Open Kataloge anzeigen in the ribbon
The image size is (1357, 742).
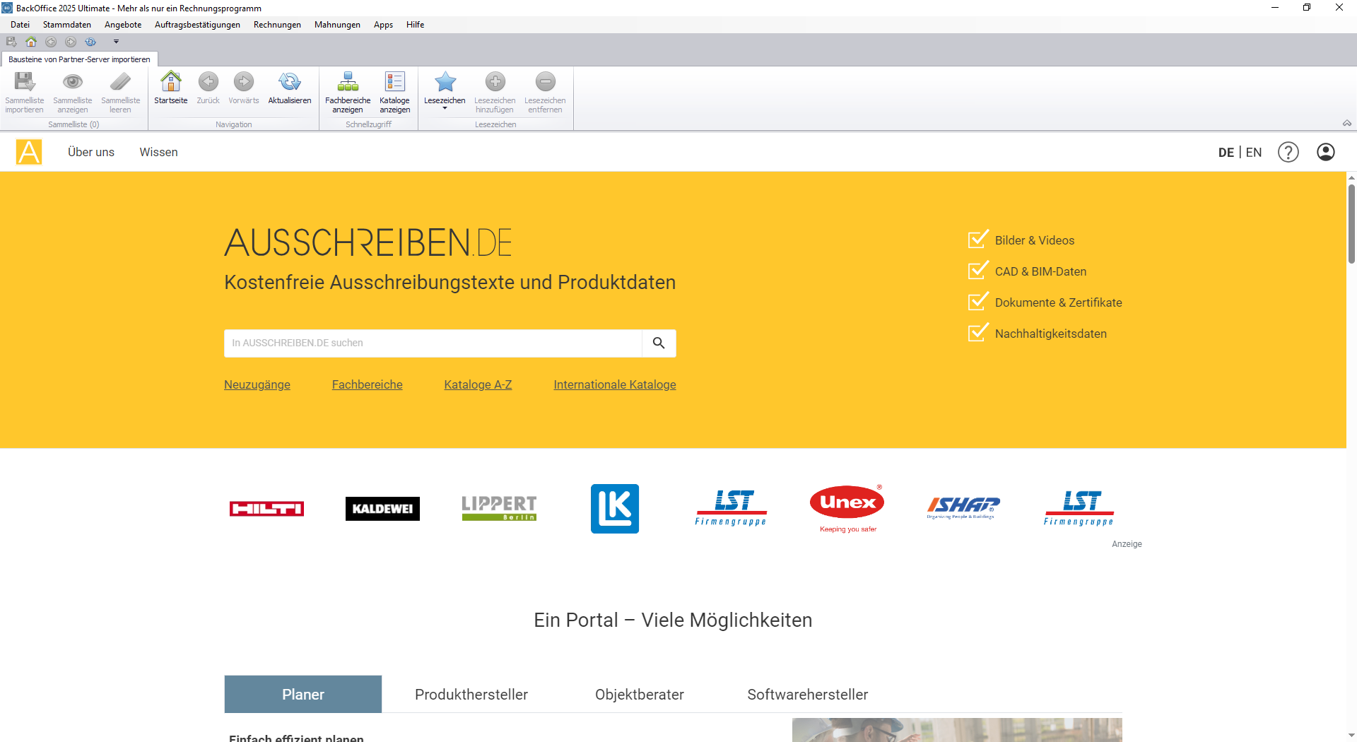394,92
